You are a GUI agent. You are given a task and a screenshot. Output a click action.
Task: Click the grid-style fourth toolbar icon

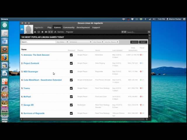pyautogui.click(x=46, y=32)
